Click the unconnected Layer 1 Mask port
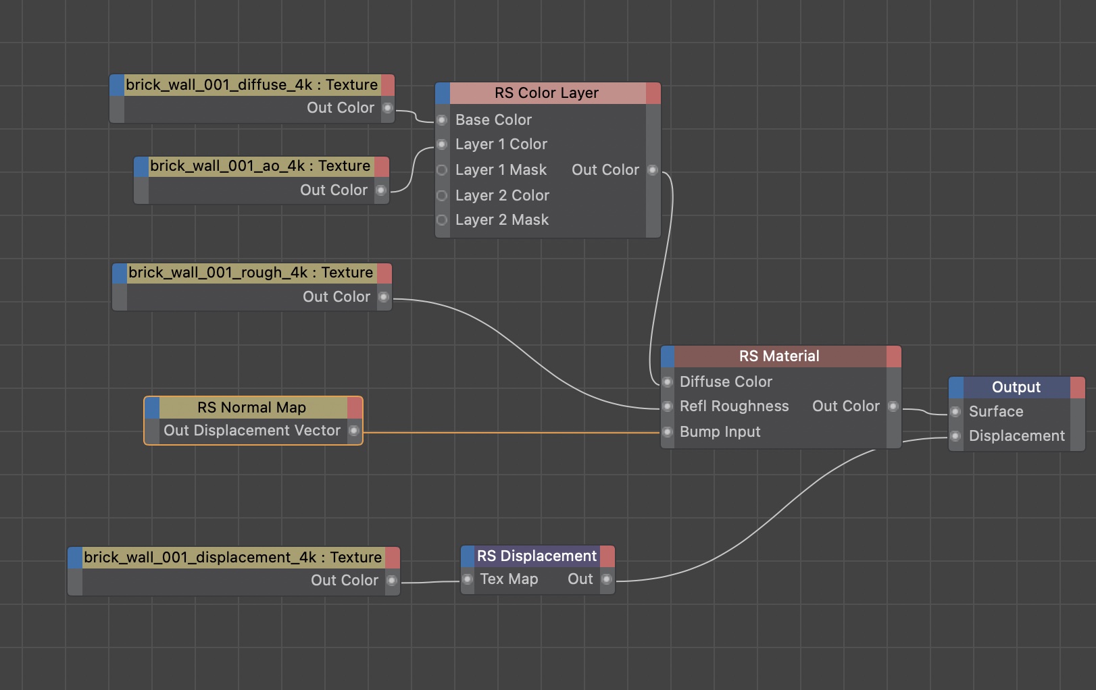Image resolution: width=1096 pixels, height=690 pixels. coord(442,170)
